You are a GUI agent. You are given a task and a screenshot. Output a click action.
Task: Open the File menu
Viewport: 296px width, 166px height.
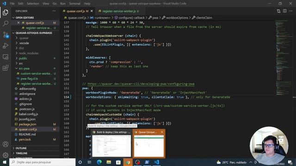12,4
